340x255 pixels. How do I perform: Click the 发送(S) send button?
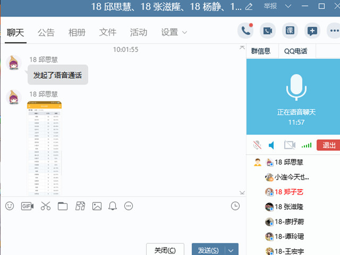[x=208, y=250]
